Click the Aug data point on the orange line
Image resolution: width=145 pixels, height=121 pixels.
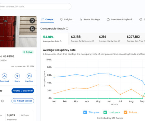click(x=131, y=89)
